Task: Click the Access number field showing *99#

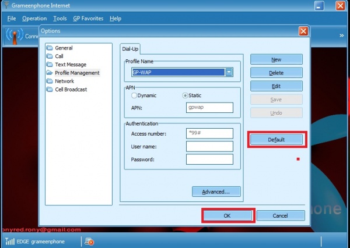Action: (209, 133)
